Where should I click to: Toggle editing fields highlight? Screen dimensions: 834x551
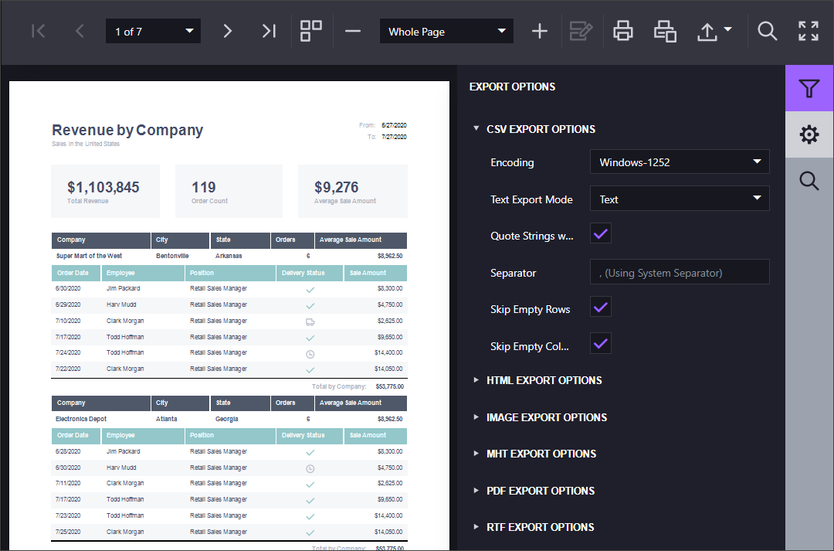tap(581, 32)
